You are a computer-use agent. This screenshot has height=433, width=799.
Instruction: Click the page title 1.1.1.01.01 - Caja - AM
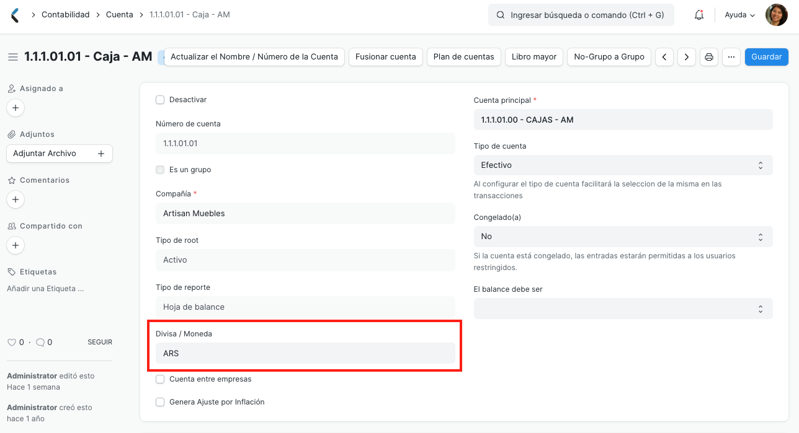(x=88, y=57)
